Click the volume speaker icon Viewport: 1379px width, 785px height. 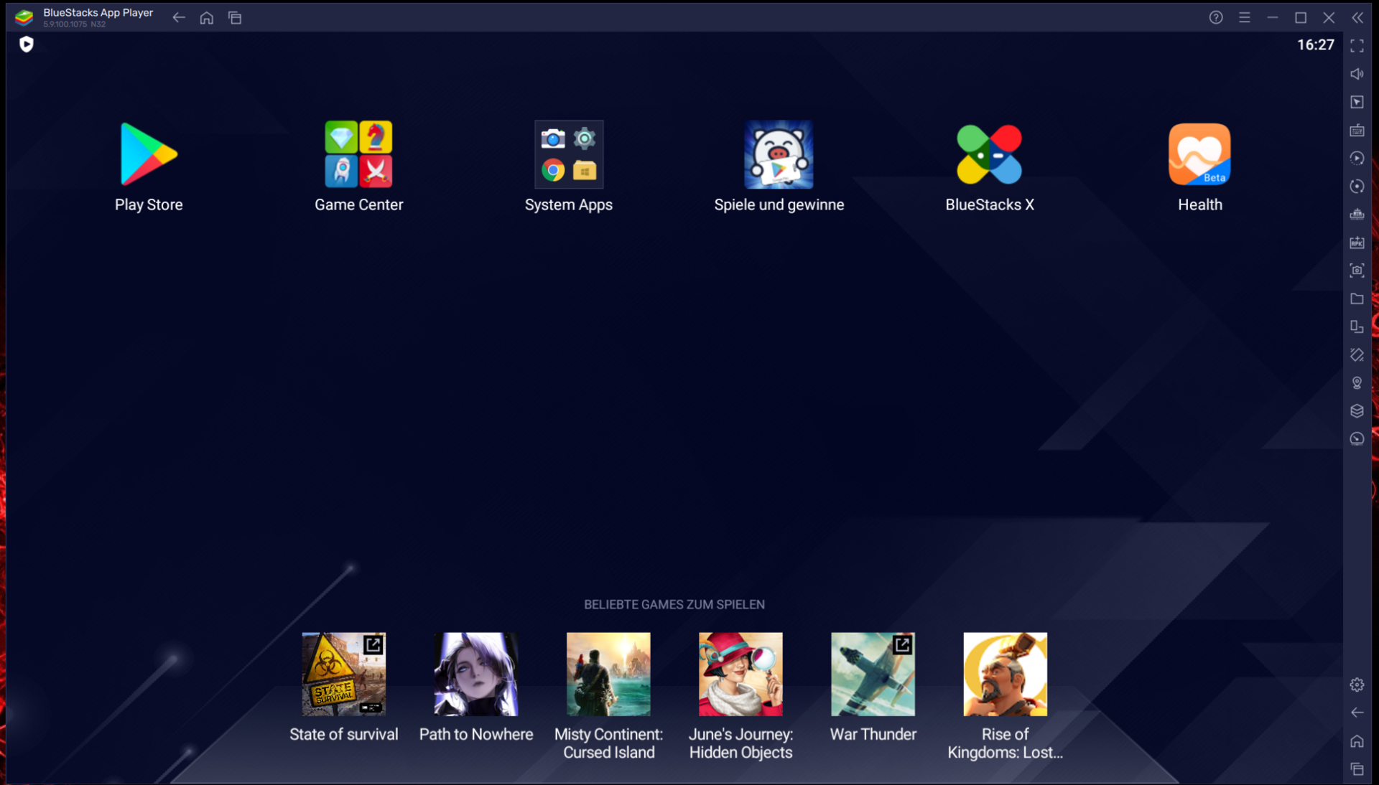[x=1357, y=74]
